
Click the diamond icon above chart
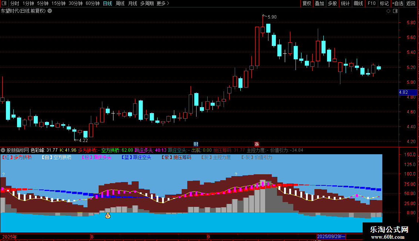pos(389,11)
